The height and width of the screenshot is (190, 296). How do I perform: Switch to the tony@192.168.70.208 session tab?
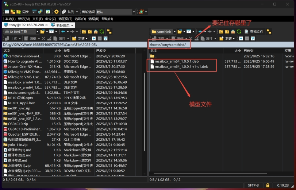(x=24, y=25)
